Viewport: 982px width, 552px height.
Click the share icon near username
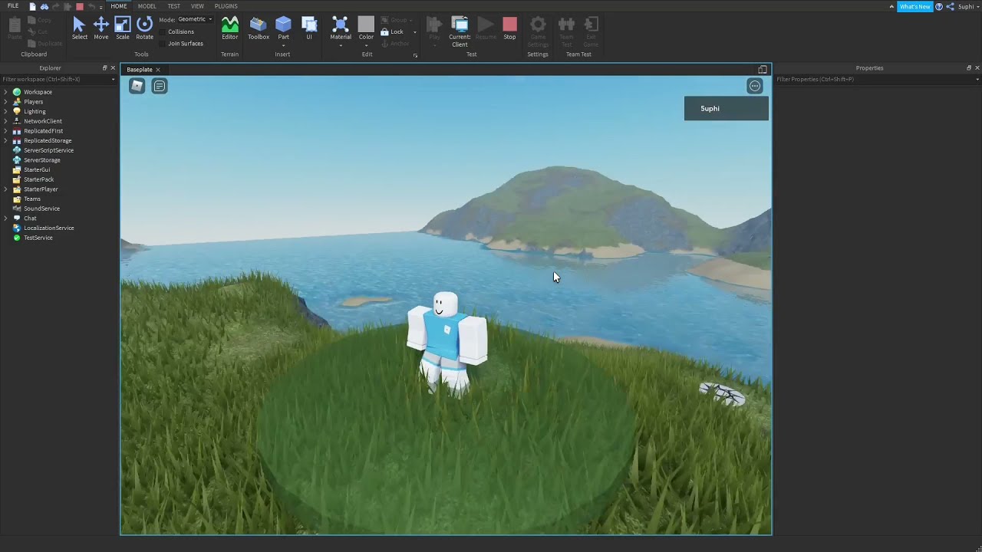point(951,6)
